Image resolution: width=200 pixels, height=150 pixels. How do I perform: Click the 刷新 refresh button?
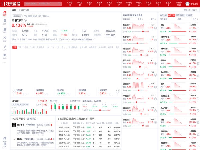(x=187, y=10)
